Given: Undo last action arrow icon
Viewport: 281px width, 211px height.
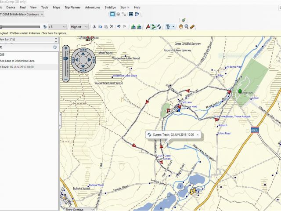Looking at the screenshot, I should point(119,27).
